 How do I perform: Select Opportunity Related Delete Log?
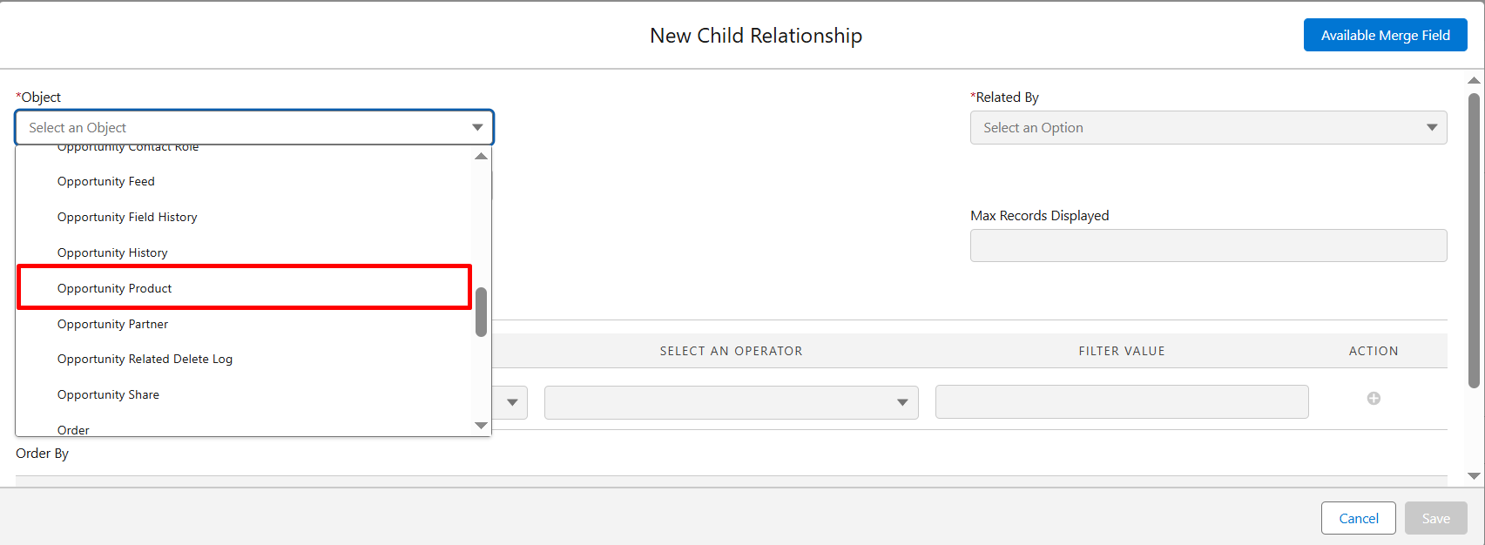[x=145, y=359]
